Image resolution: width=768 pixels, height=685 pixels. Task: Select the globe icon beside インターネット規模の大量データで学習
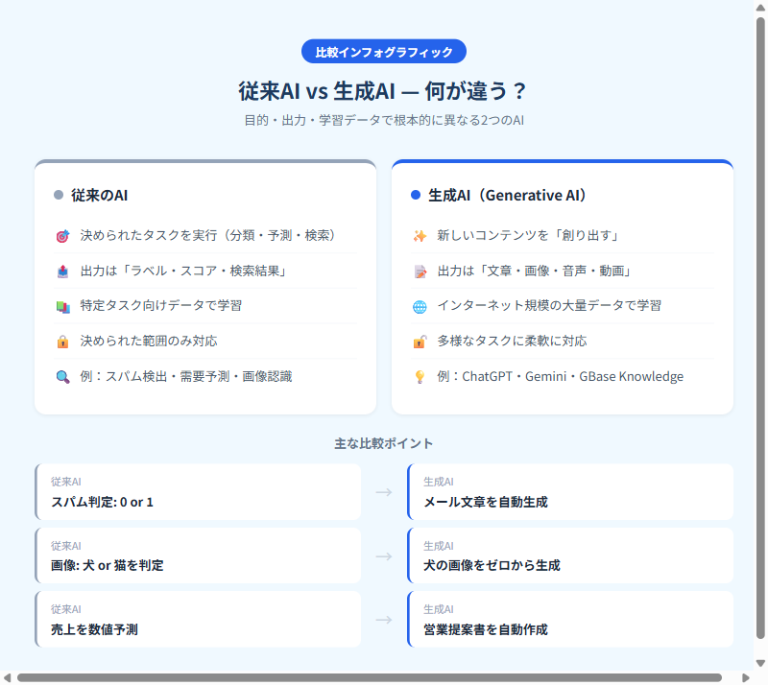pyautogui.click(x=420, y=305)
